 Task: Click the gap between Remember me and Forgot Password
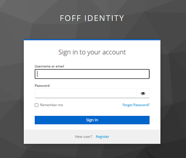click(x=93, y=105)
